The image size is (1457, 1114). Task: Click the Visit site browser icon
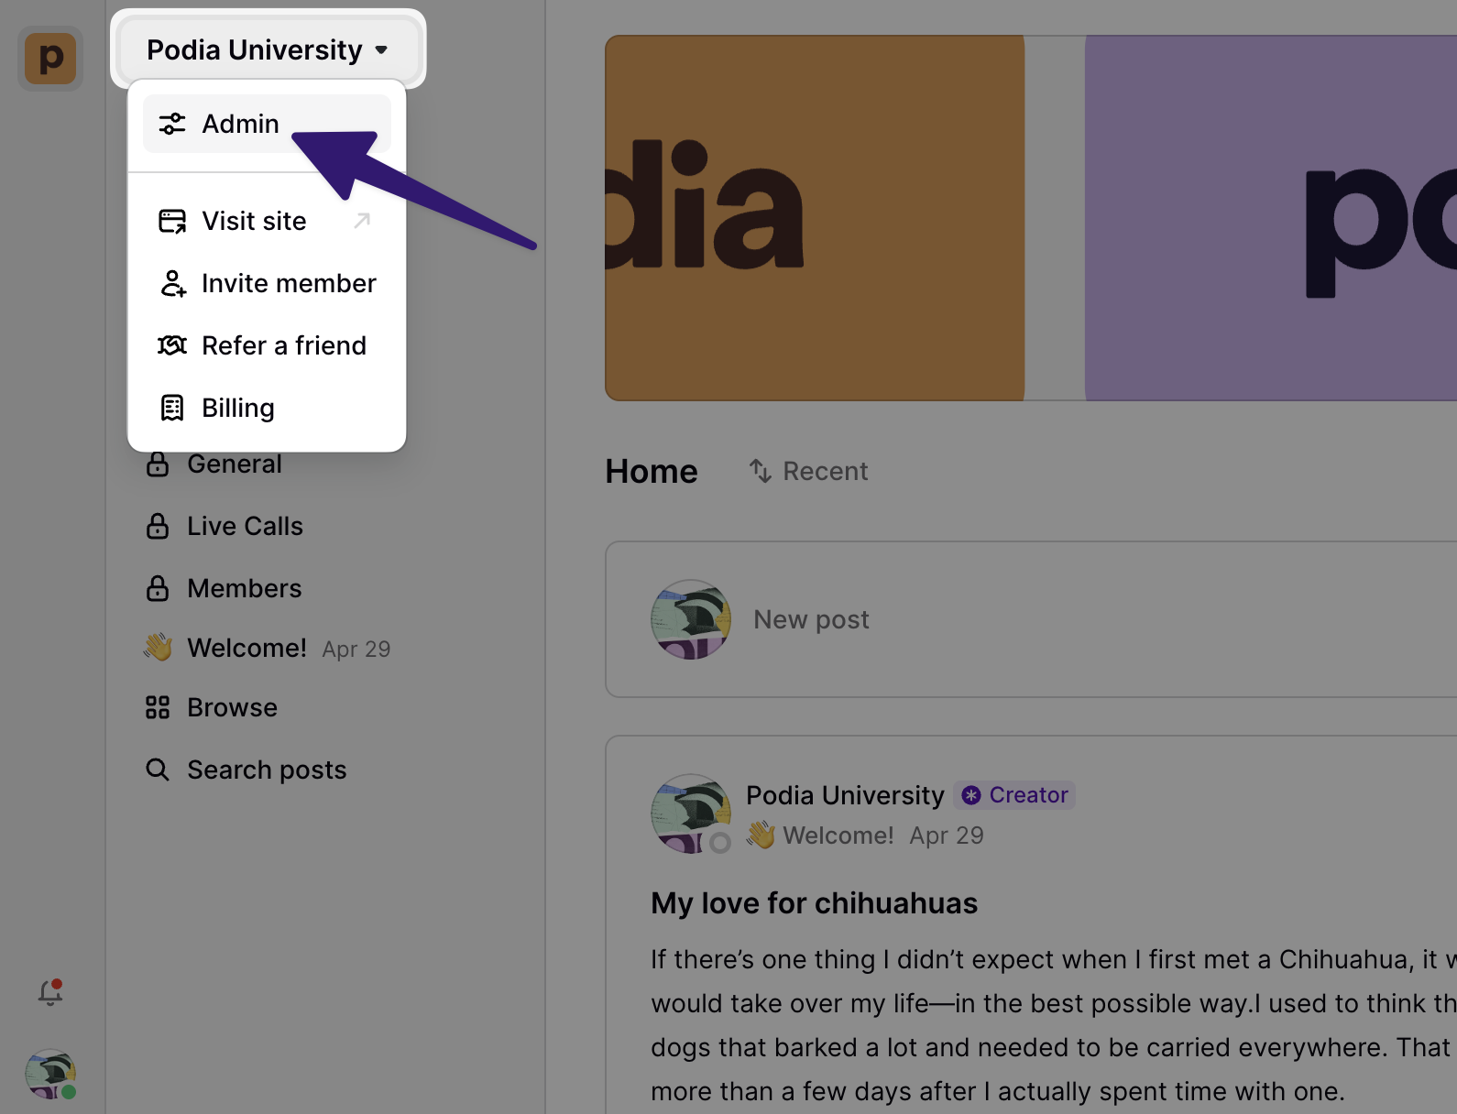pos(172,221)
